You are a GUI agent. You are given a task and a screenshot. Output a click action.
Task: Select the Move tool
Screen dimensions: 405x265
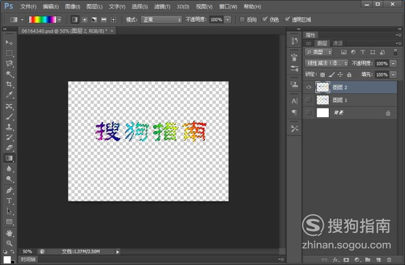[9, 42]
